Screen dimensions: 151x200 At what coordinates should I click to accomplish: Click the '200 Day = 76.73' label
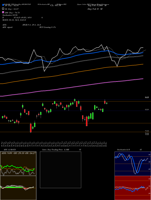(12, 13)
